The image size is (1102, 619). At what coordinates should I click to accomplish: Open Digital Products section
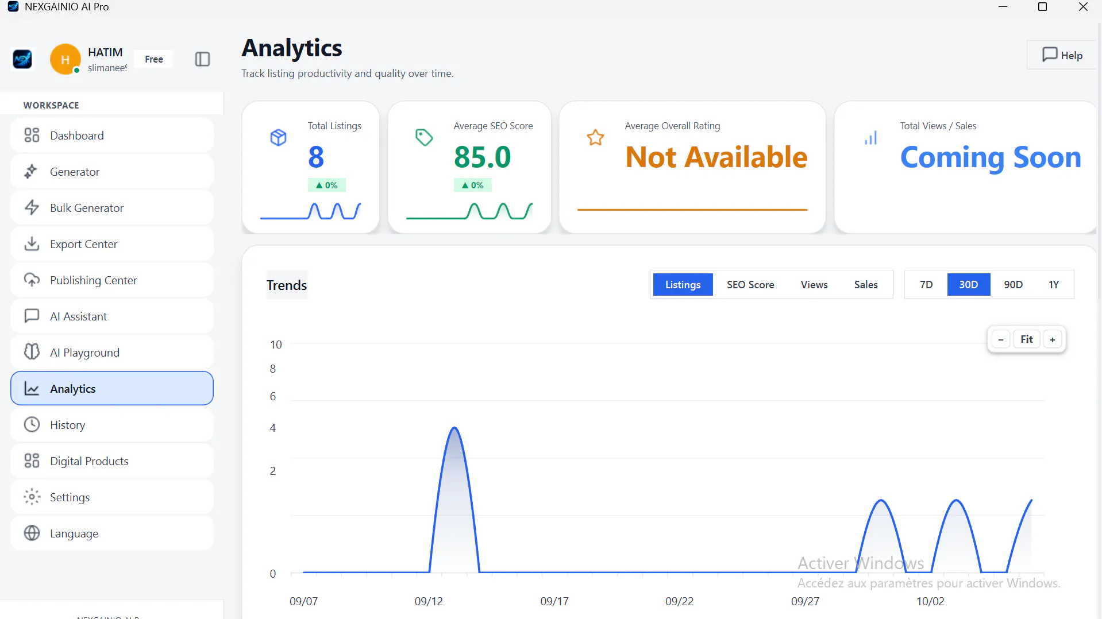click(112, 461)
